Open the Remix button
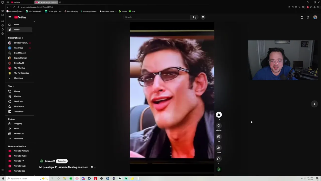The height and width of the screenshot is (181, 321). point(219,159)
